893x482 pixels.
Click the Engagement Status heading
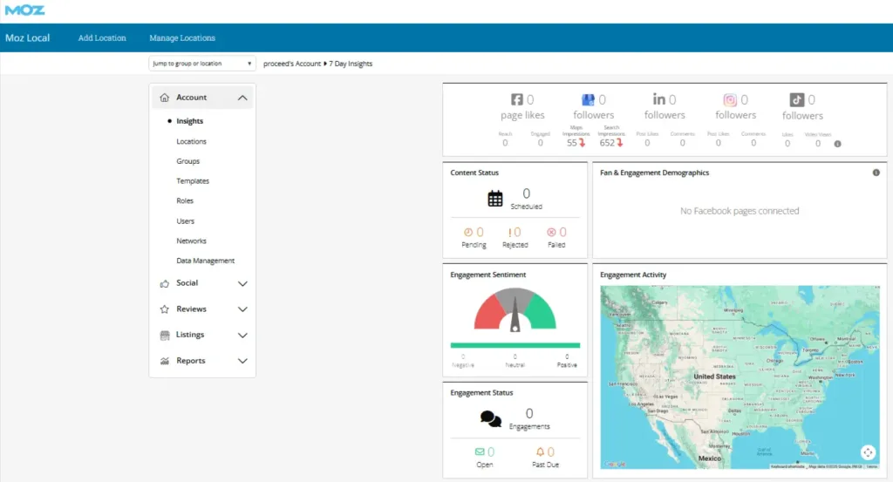click(481, 392)
